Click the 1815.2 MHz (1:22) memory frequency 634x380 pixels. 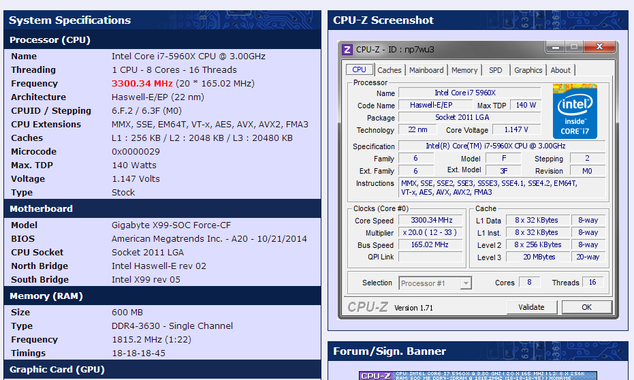[152, 340]
